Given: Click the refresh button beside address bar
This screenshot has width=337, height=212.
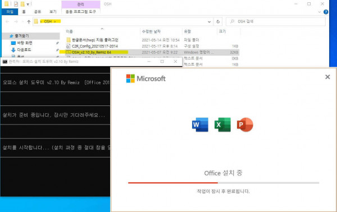Looking at the screenshot, I should (x=218, y=21).
